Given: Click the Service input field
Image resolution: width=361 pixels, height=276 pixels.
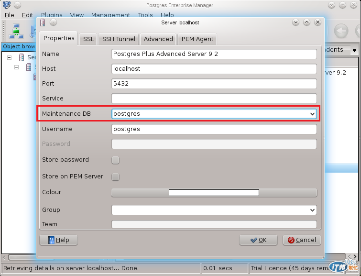Looking at the screenshot, I should pyautogui.click(x=214, y=99).
